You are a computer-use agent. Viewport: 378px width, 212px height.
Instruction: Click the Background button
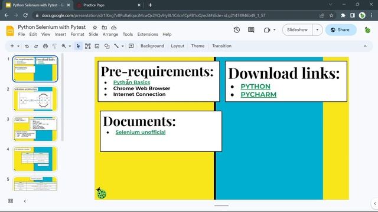tap(152, 46)
